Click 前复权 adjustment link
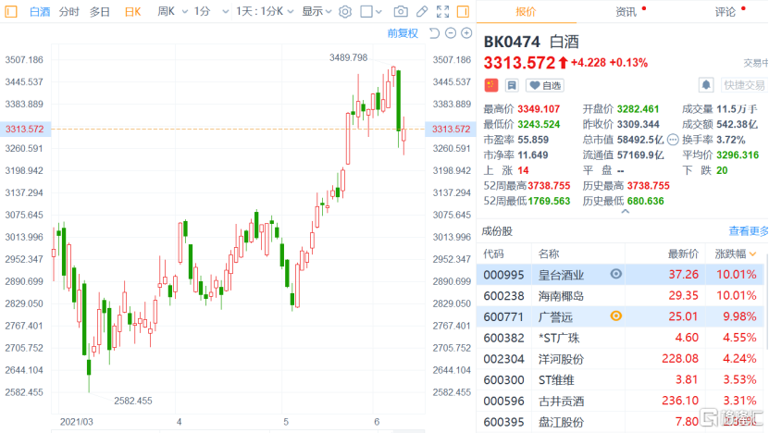 click(x=403, y=33)
